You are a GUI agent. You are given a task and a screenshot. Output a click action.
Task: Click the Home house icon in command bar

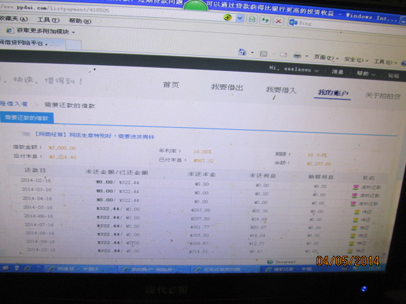tap(242, 52)
